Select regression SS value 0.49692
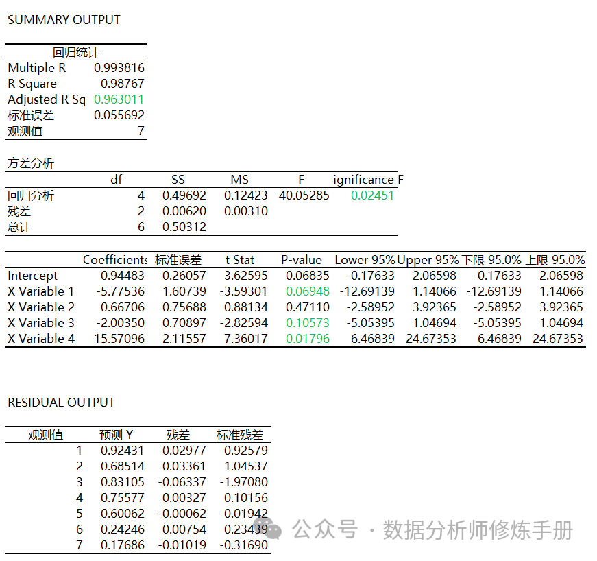597x561 pixels. pos(184,195)
